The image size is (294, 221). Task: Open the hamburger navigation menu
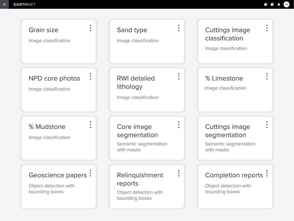tap(4, 4)
